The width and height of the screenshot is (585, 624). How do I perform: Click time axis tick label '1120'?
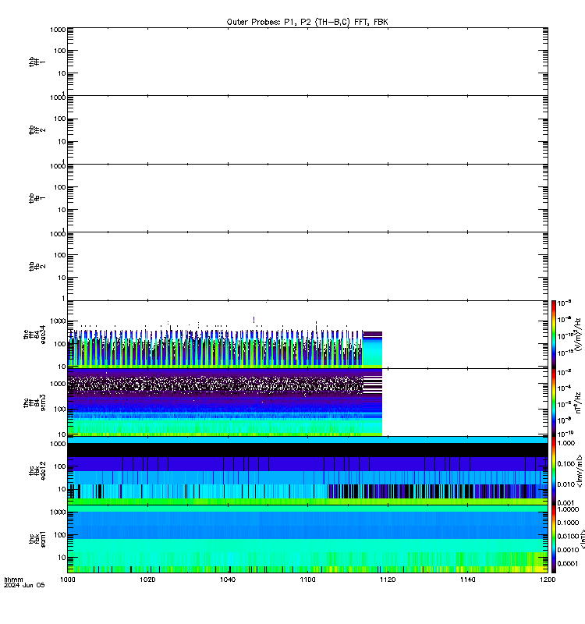pos(388,580)
